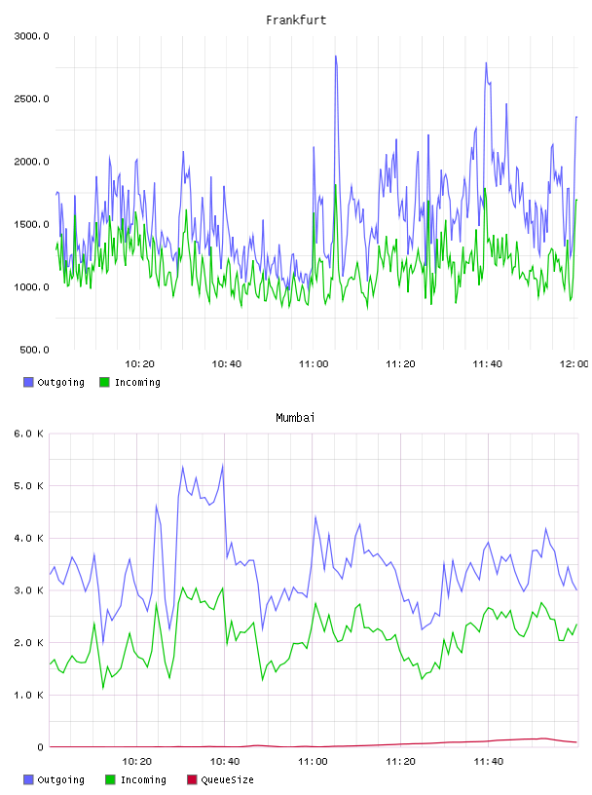
Task: Click the 0 y-axis label in Mumbai chart
Action: click(x=40, y=747)
